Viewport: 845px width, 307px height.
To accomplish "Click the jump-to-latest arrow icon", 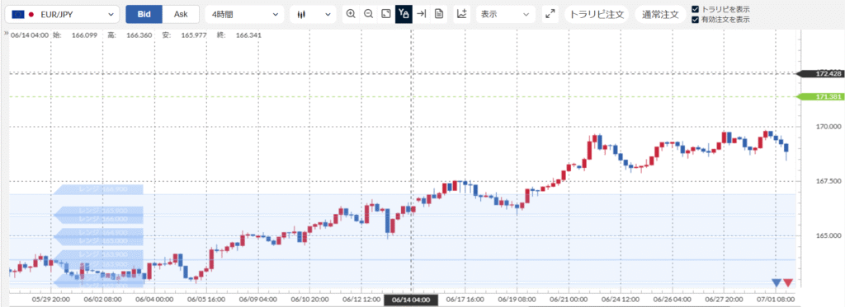I will click(422, 15).
